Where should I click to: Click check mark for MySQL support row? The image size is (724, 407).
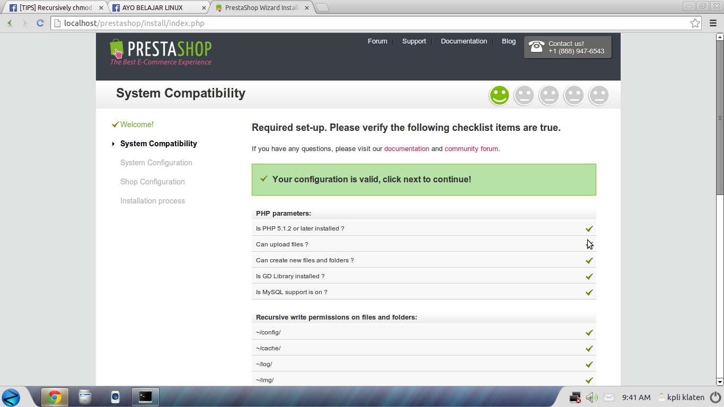(x=589, y=292)
